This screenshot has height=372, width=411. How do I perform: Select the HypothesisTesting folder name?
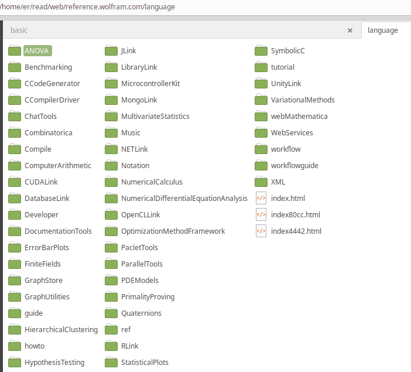[x=54, y=362]
